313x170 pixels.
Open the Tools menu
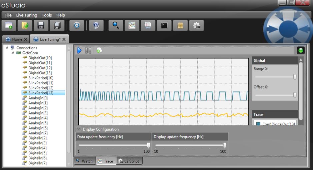coord(47,15)
